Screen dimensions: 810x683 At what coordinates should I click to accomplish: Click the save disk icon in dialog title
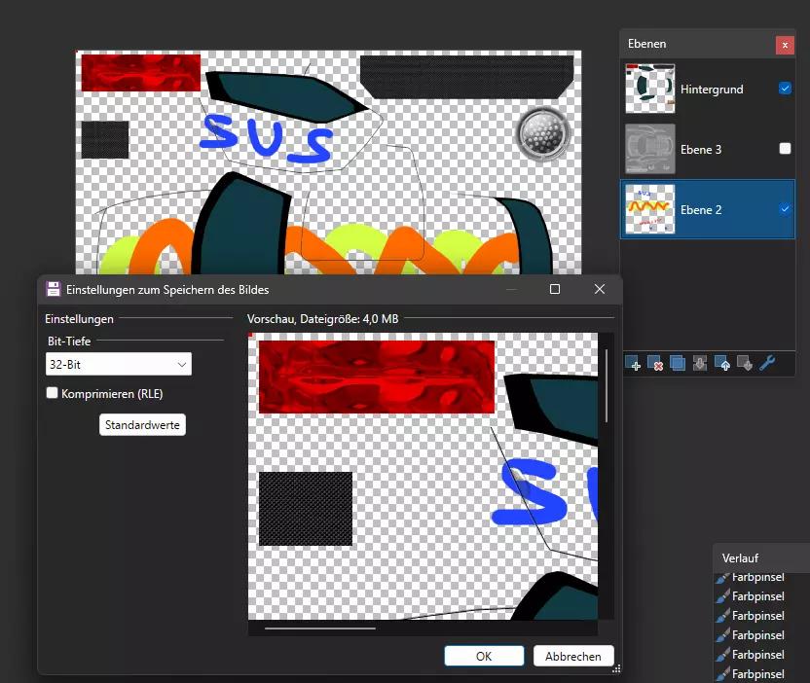coord(54,289)
